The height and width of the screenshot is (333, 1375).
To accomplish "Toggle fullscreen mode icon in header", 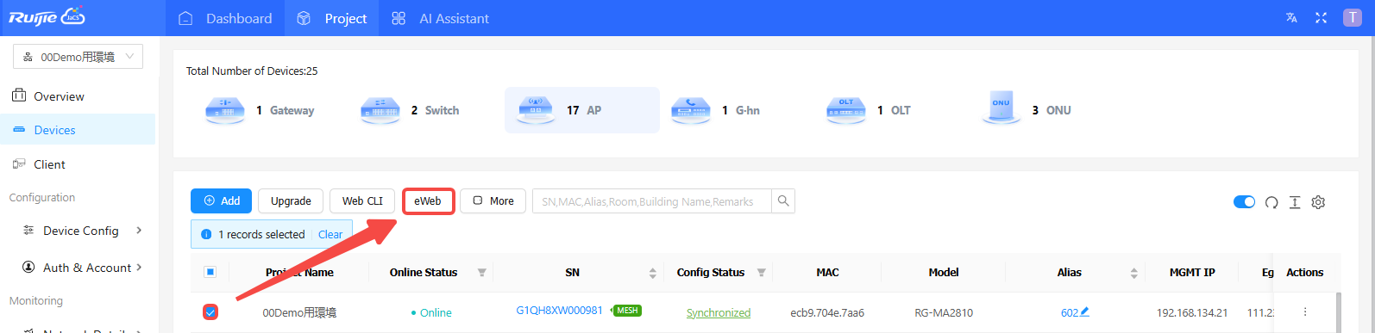I will (x=1321, y=18).
